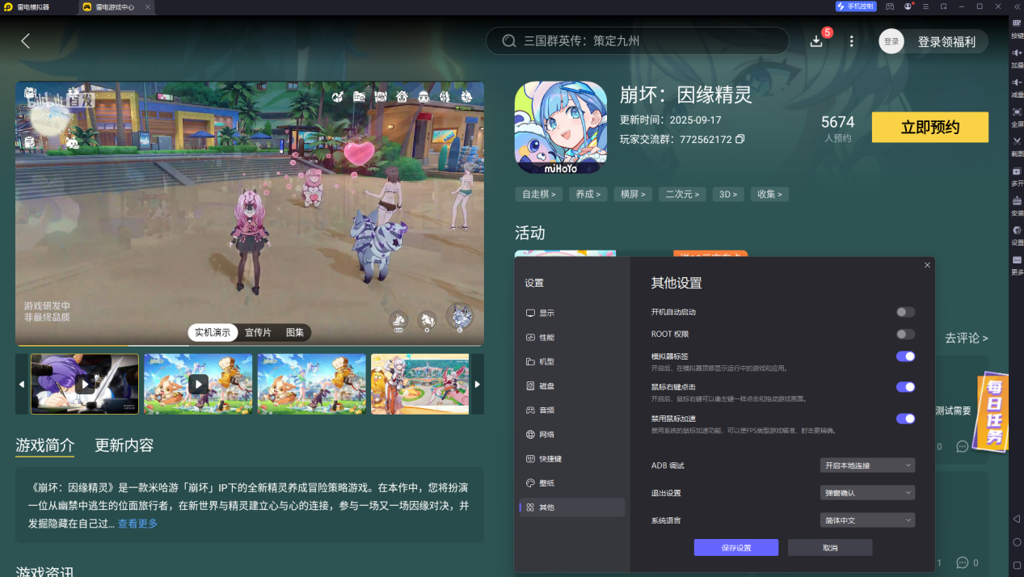Screen dimensions: 1024x577
Task: Open the 养成 tag
Action: click(588, 194)
